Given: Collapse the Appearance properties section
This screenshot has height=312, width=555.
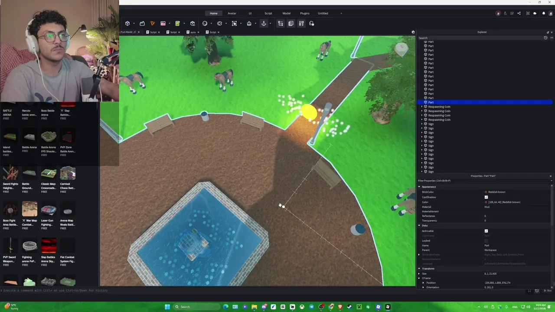Looking at the screenshot, I should point(419,187).
